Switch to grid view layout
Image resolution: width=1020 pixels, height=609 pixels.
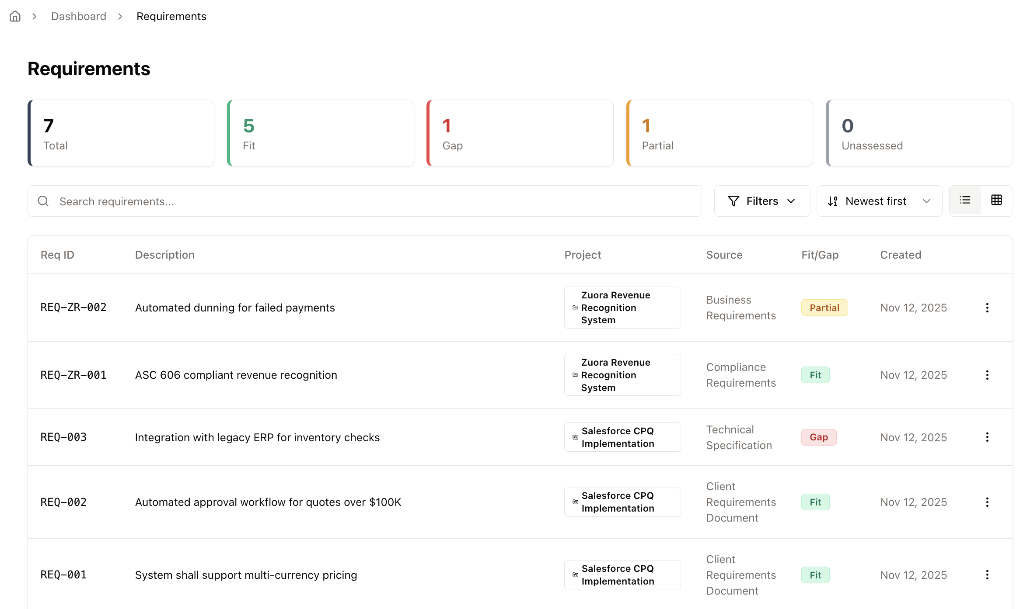tap(996, 201)
